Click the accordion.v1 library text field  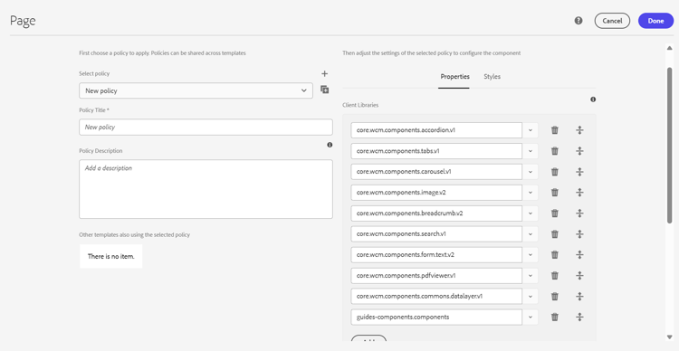click(436, 130)
